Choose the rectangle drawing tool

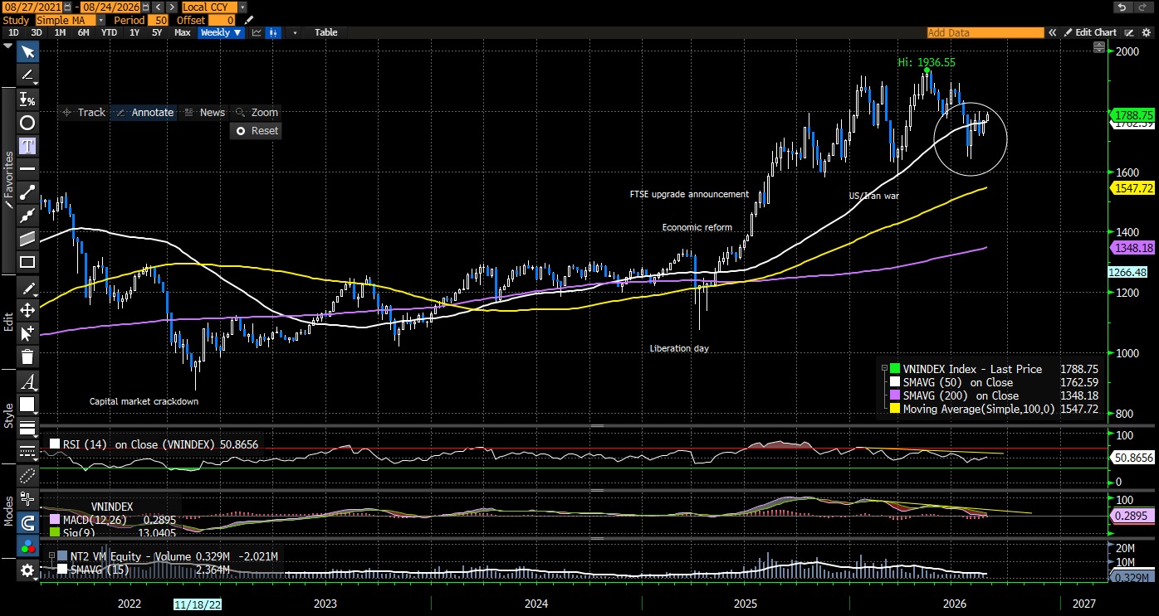pos(27,262)
